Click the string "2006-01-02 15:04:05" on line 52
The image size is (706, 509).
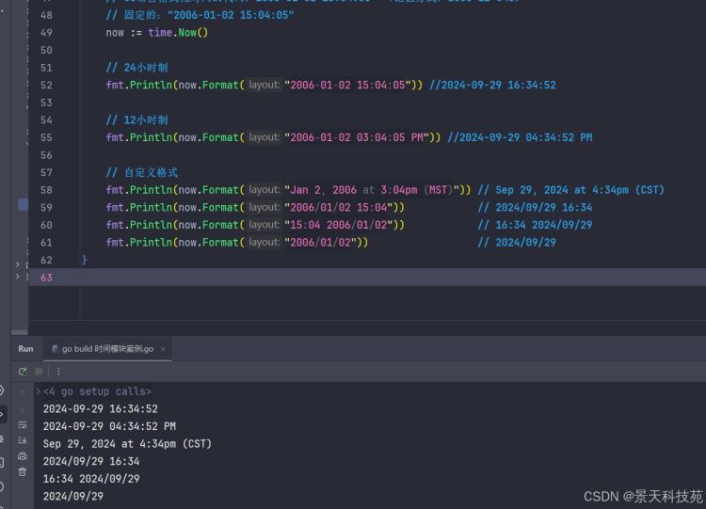[347, 85]
